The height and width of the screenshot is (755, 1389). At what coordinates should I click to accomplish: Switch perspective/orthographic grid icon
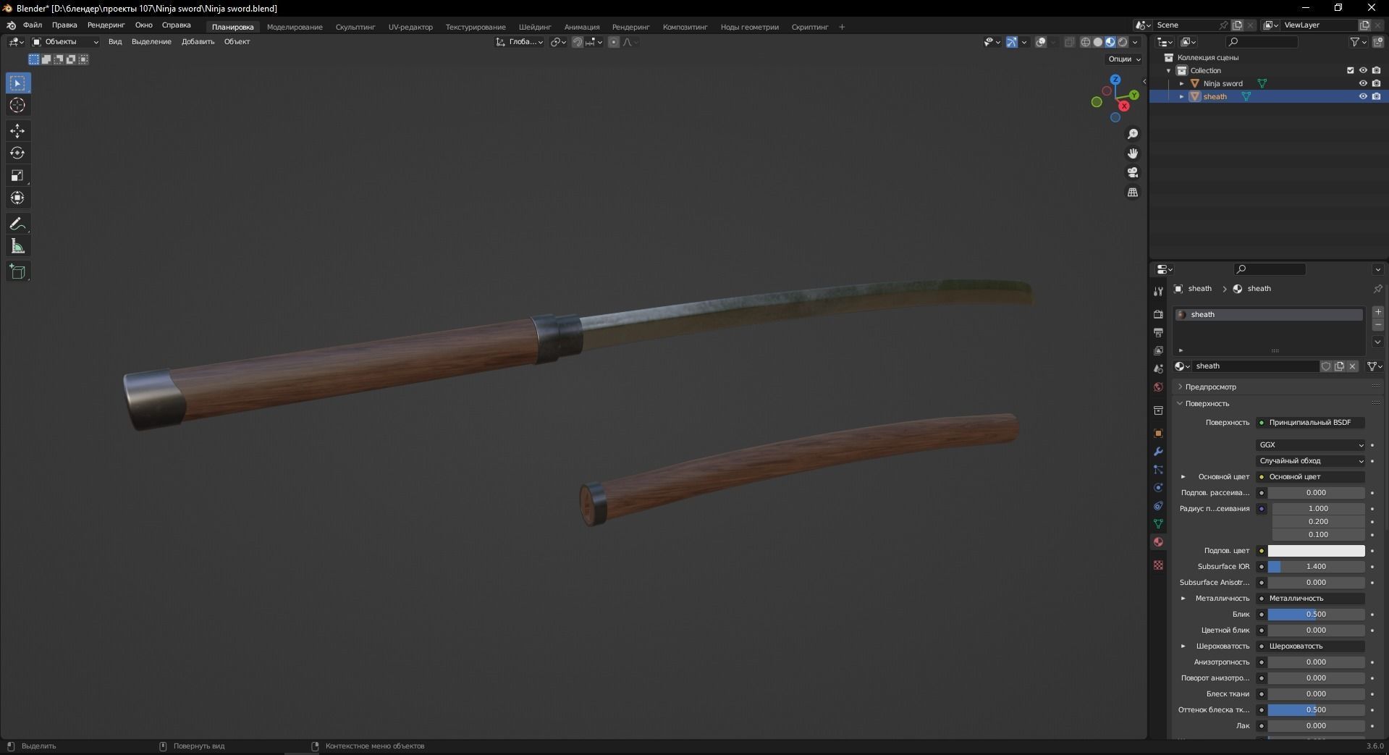(1133, 193)
